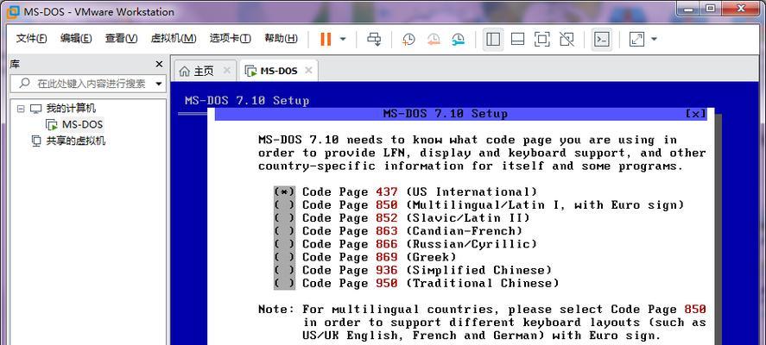
Task: Select the MS-DOS virtual machine tree item
Action: (x=82, y=124)
